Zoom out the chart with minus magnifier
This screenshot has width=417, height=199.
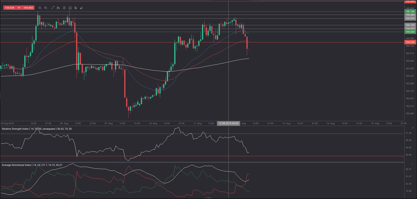point(40,8)
